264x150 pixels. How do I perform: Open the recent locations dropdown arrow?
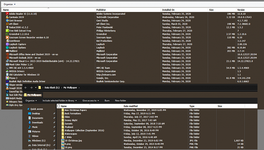coord(36,87)
